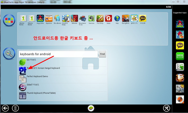
Task: Open the Getjar app icon
Action: click(x=109, y=18)
